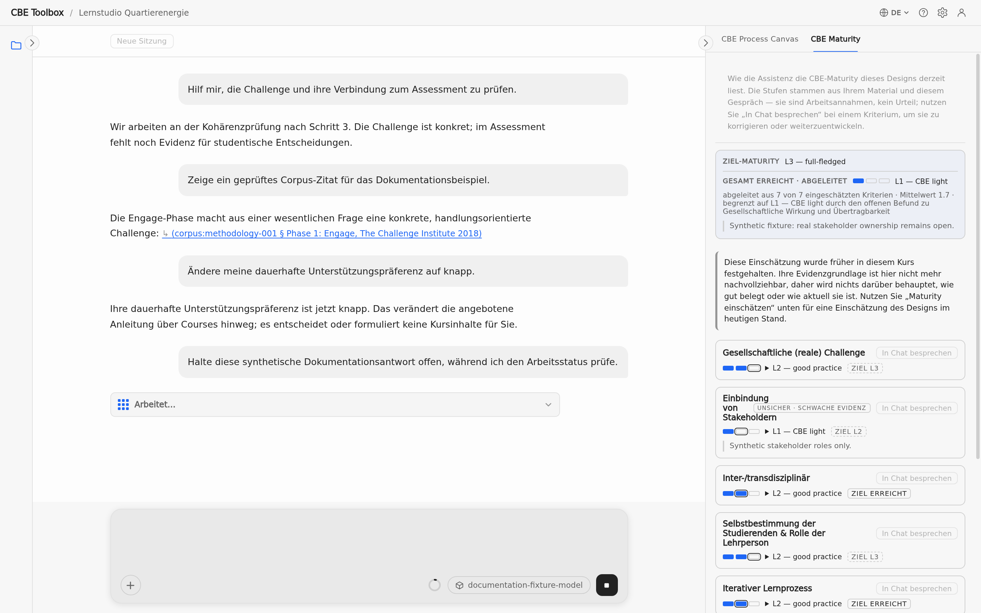
Task: Stop generation with the black stop button
Action: pyautogui.click(x=607, y=585)
